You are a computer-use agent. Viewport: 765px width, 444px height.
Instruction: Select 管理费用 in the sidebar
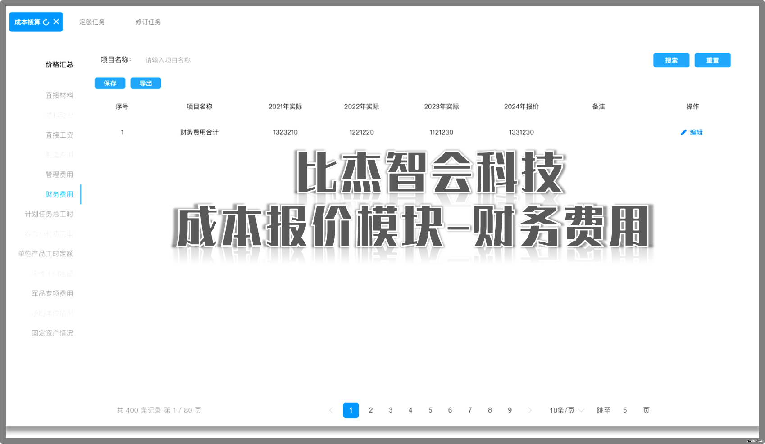[59, 175]
